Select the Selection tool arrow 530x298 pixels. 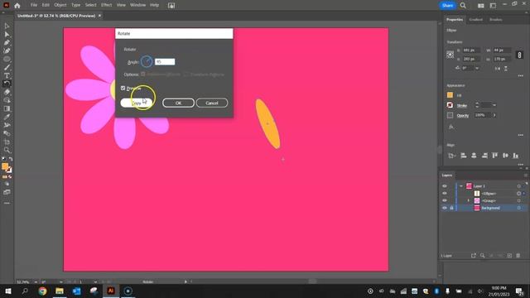tap(7, 26)
